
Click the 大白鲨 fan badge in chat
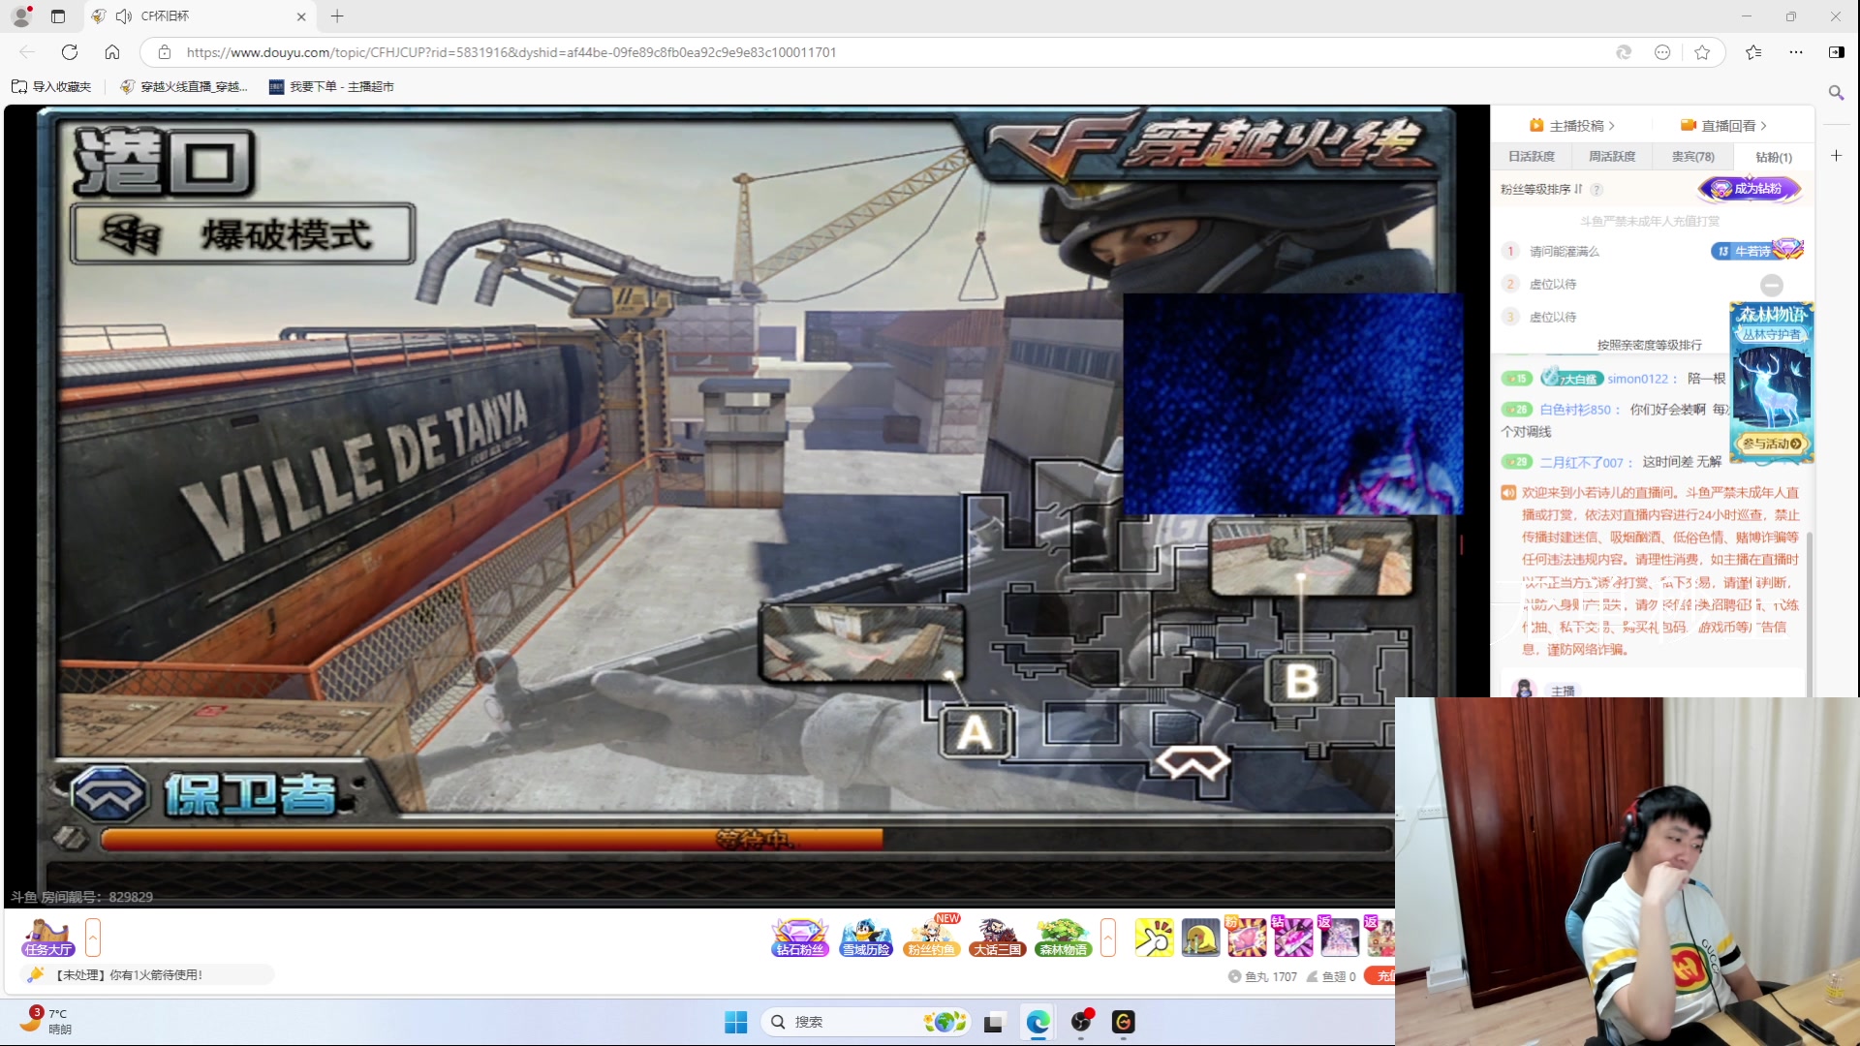point(1571,378)
